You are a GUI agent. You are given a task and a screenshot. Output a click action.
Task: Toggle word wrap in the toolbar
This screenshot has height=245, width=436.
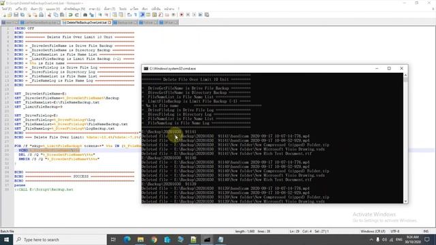pos(129,15)
